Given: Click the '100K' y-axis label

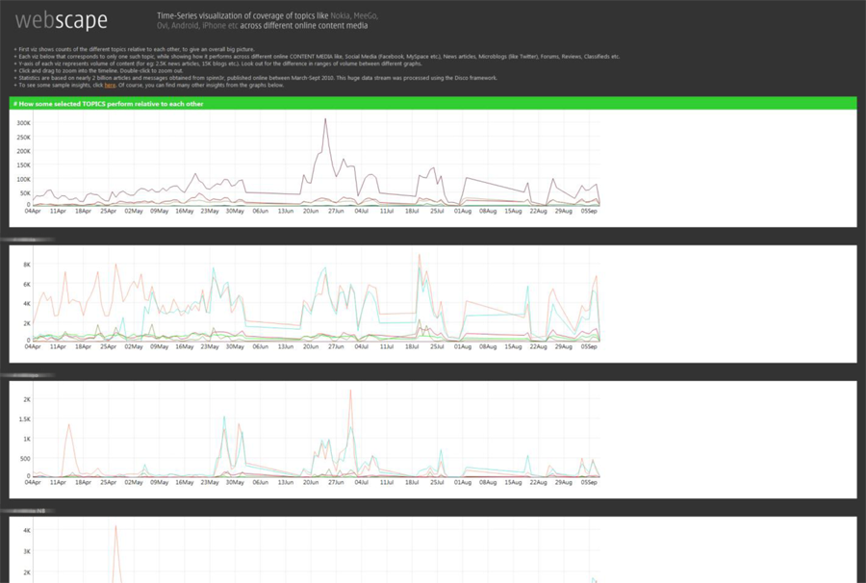Looking at the screenshot, I should click(x=24, y=180).
